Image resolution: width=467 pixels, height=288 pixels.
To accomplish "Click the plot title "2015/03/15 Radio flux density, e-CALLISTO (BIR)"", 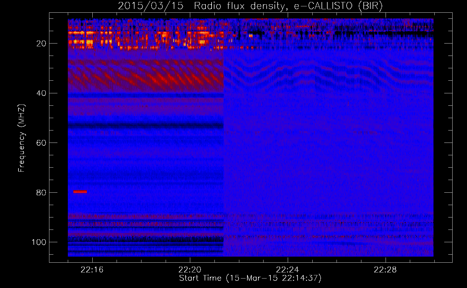I will pos(250,6).
